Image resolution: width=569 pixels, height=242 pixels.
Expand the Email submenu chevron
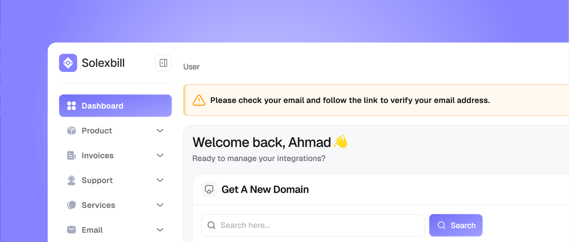coord(160,230)
